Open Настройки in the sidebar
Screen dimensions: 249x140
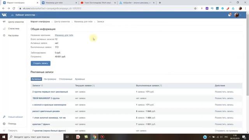(x=11, y=35)
